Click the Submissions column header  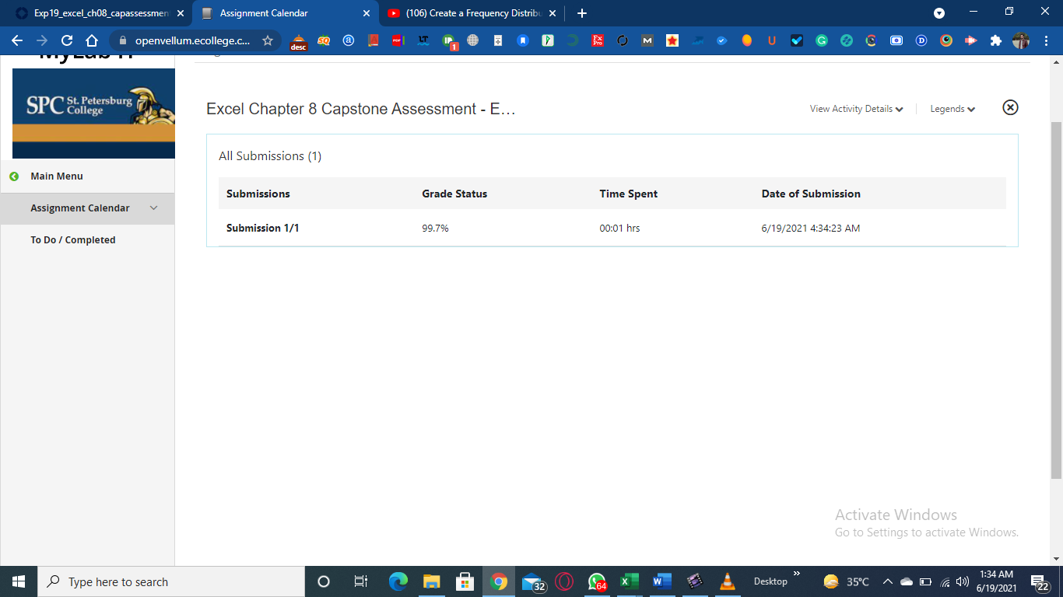tap(258, 194)
